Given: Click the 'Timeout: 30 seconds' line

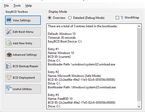Looking at the screenshot, I should coord(62,38).
